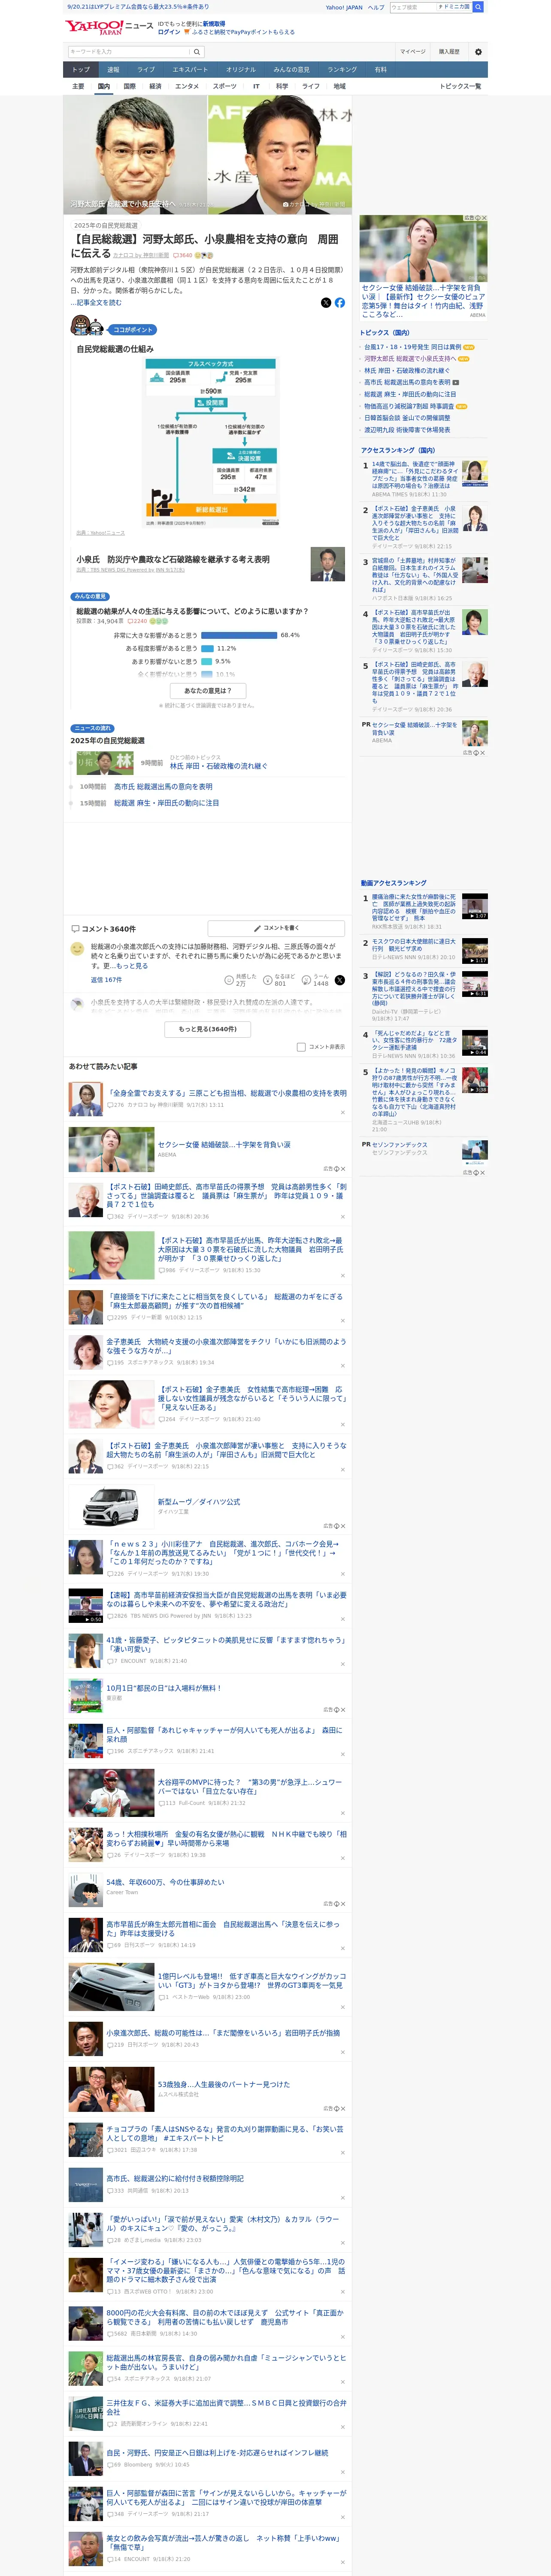Open timeline link 総裁選 麻生・岸田氏の動向に注目

point(166,803)
